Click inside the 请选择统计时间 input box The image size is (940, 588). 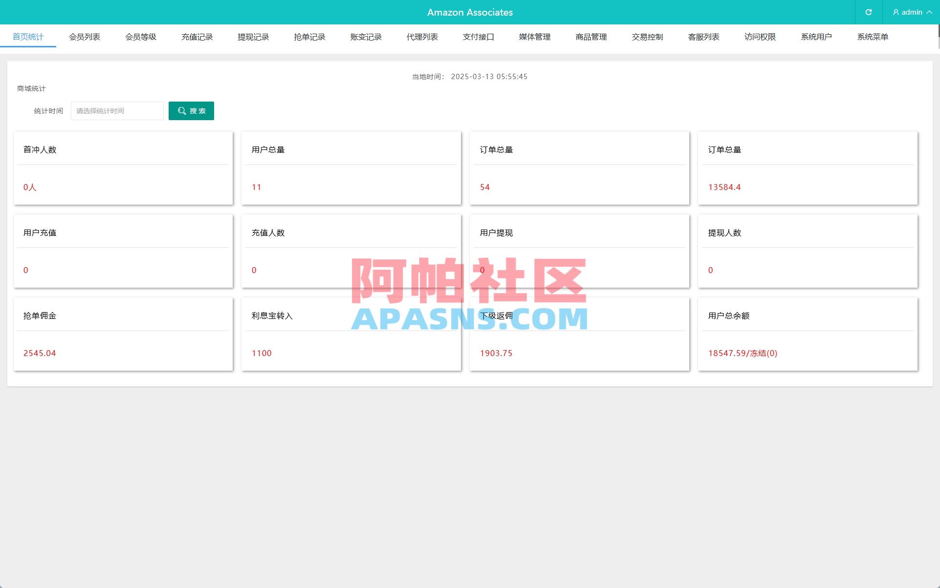pos(117,111)
